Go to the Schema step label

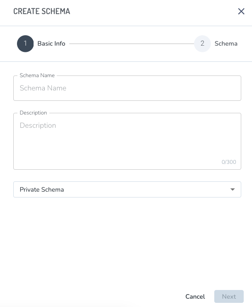click(x=226, y=44)
